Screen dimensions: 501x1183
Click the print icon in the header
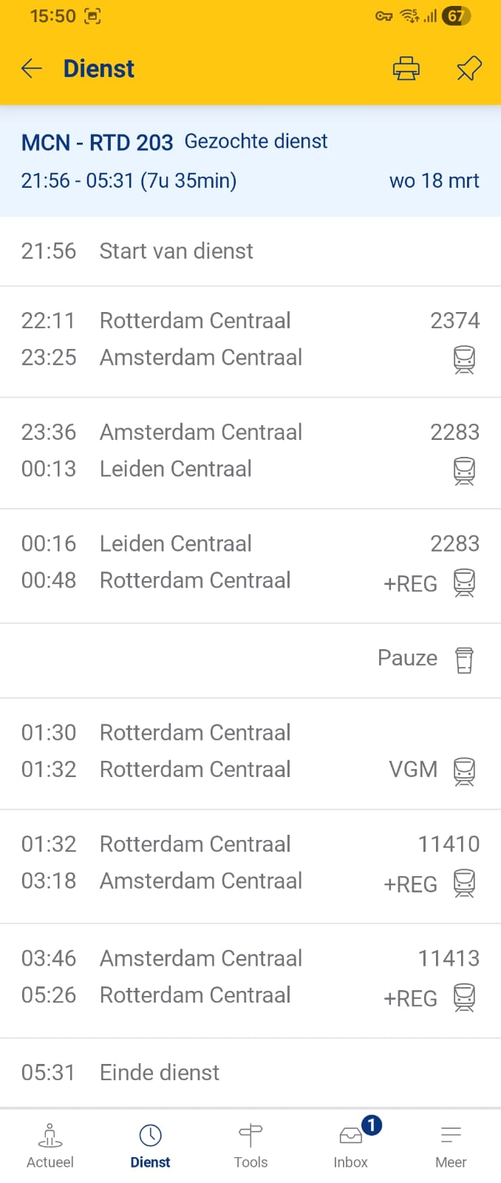pos(405,68)
